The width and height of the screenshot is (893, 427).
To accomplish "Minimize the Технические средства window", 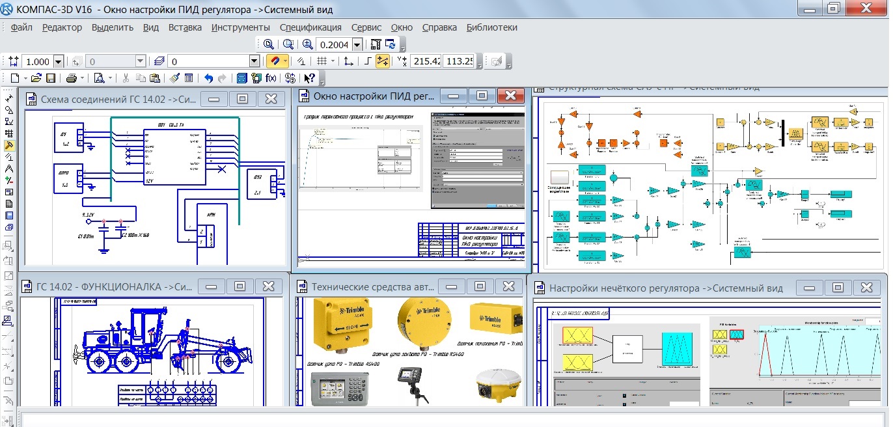I will pos(451,286).
